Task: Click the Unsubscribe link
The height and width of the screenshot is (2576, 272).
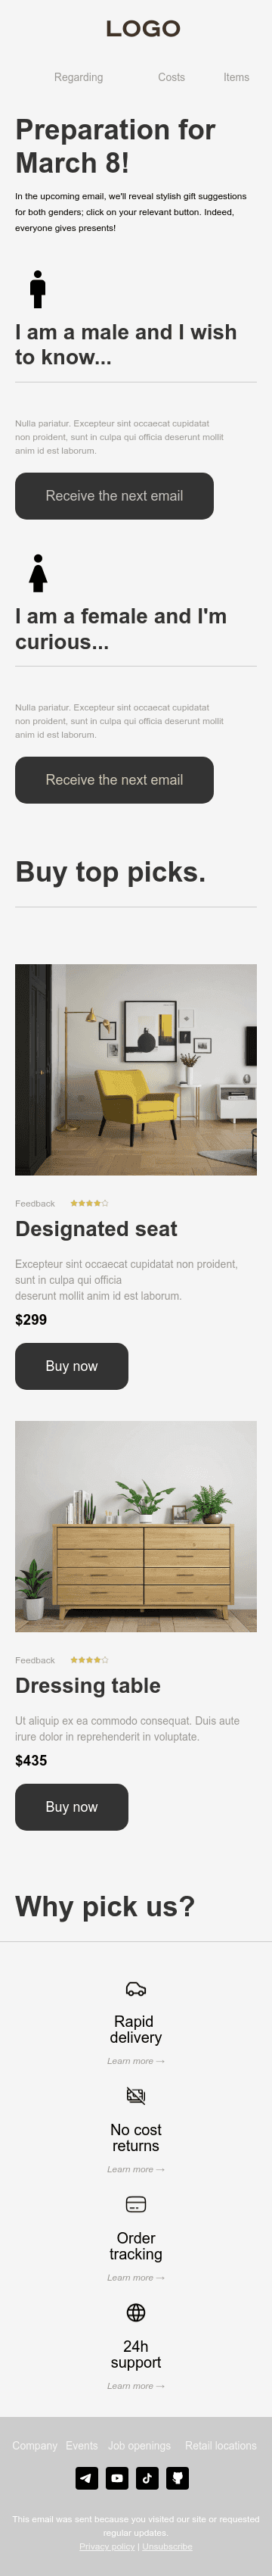Action: (168, 2546)
